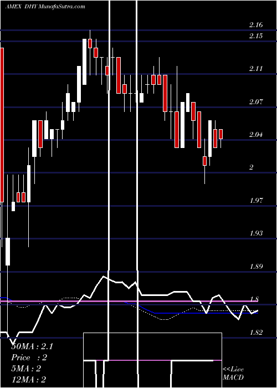Viewport: 277px width, 388px height.
Task: Click the 5MA : 2 readout
Action: tap(26, 369)
